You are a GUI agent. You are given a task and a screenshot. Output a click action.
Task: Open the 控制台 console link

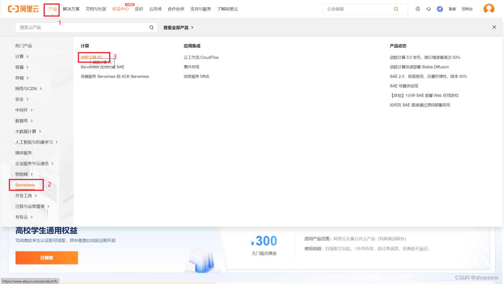coord(467,9)
